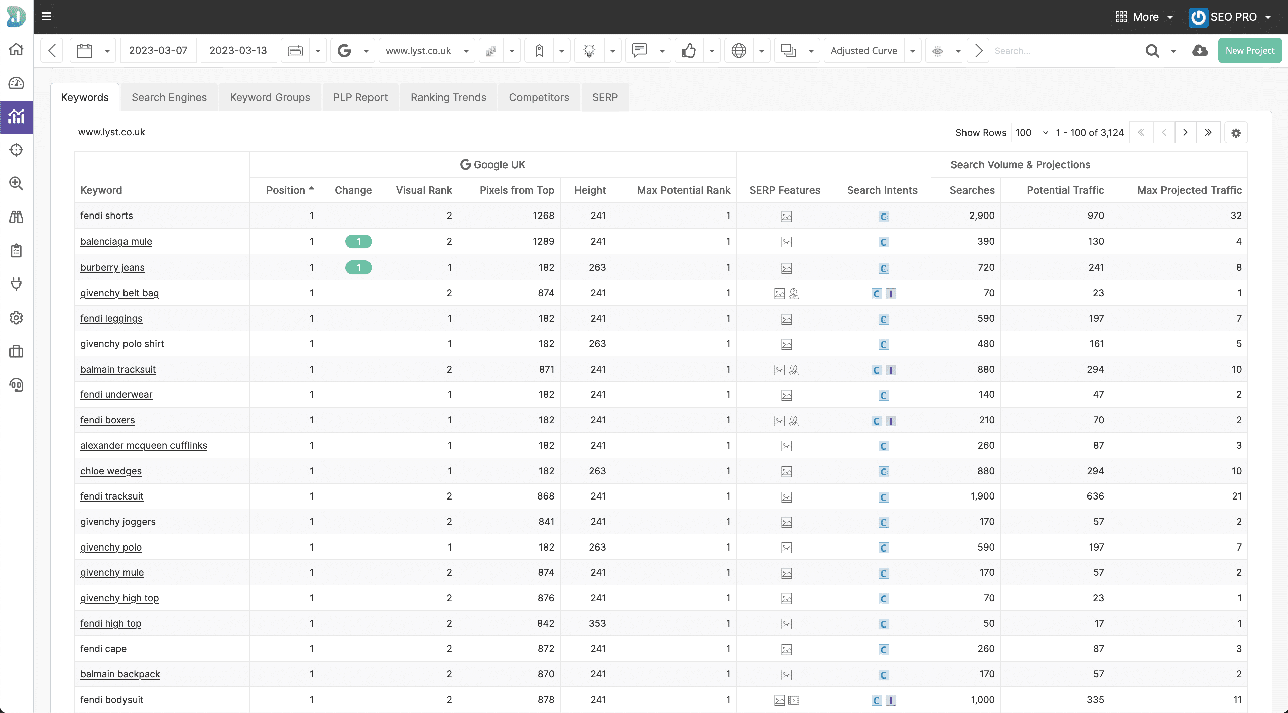Click the search magnifier button
1288x713 pixels.
[1152, 50]
